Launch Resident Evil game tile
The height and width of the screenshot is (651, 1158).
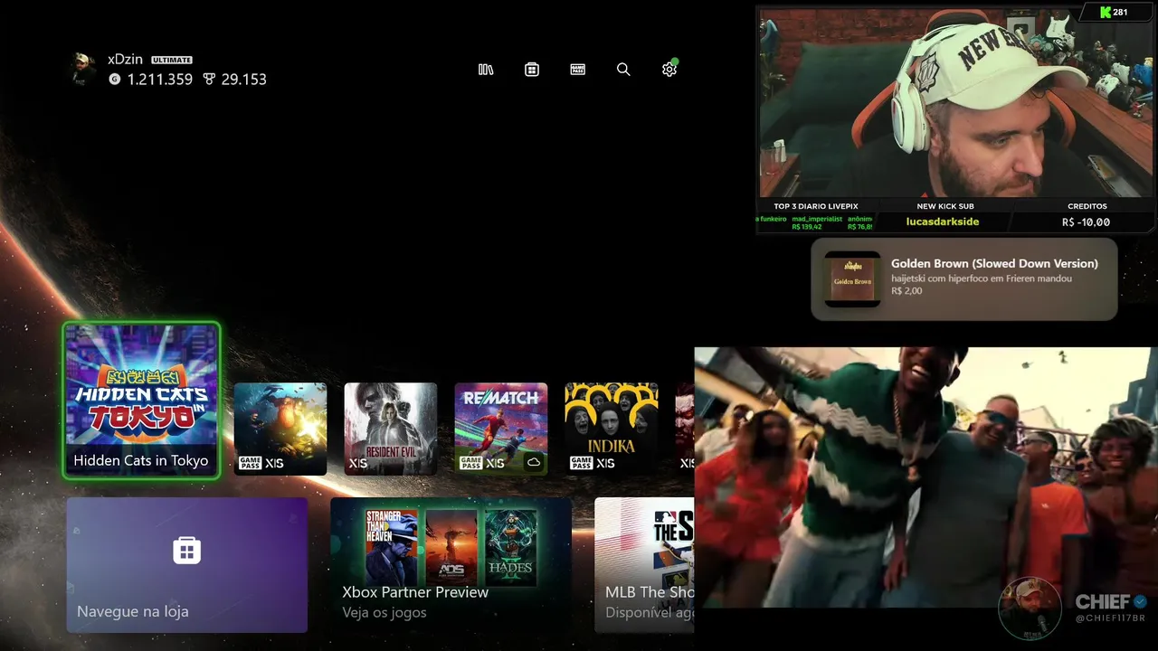391,429
